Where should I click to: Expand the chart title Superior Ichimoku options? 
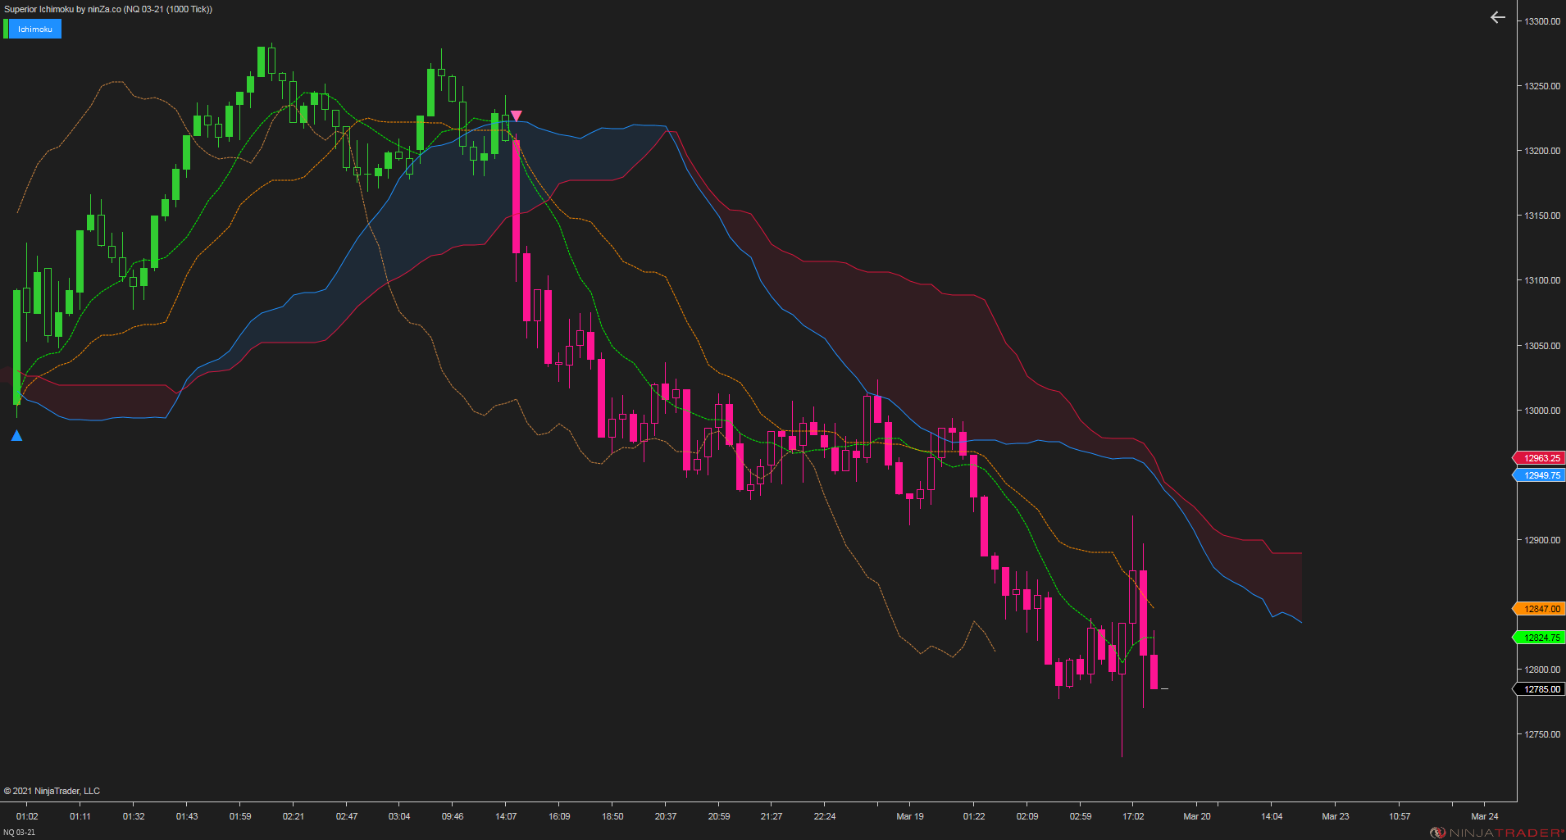click(x=49, y=10)
